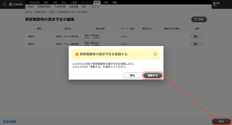Image resolution: width=232 pixels, height=125 pixels.
Task: Click the 請求金額 column header
Action: click(x=100, y=29)
